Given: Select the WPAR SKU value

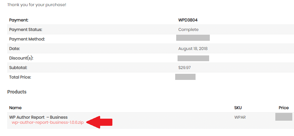Looking at the screenshot, I should point(240,117).
